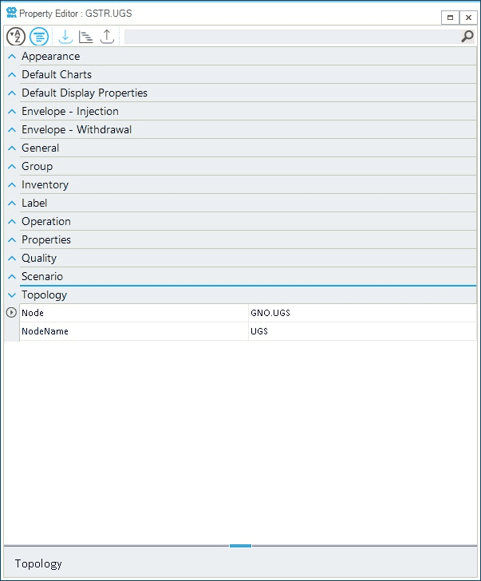Click the blue description splitter handle
Viewport: 481px width, 581px height.
[x=240, y=546]
